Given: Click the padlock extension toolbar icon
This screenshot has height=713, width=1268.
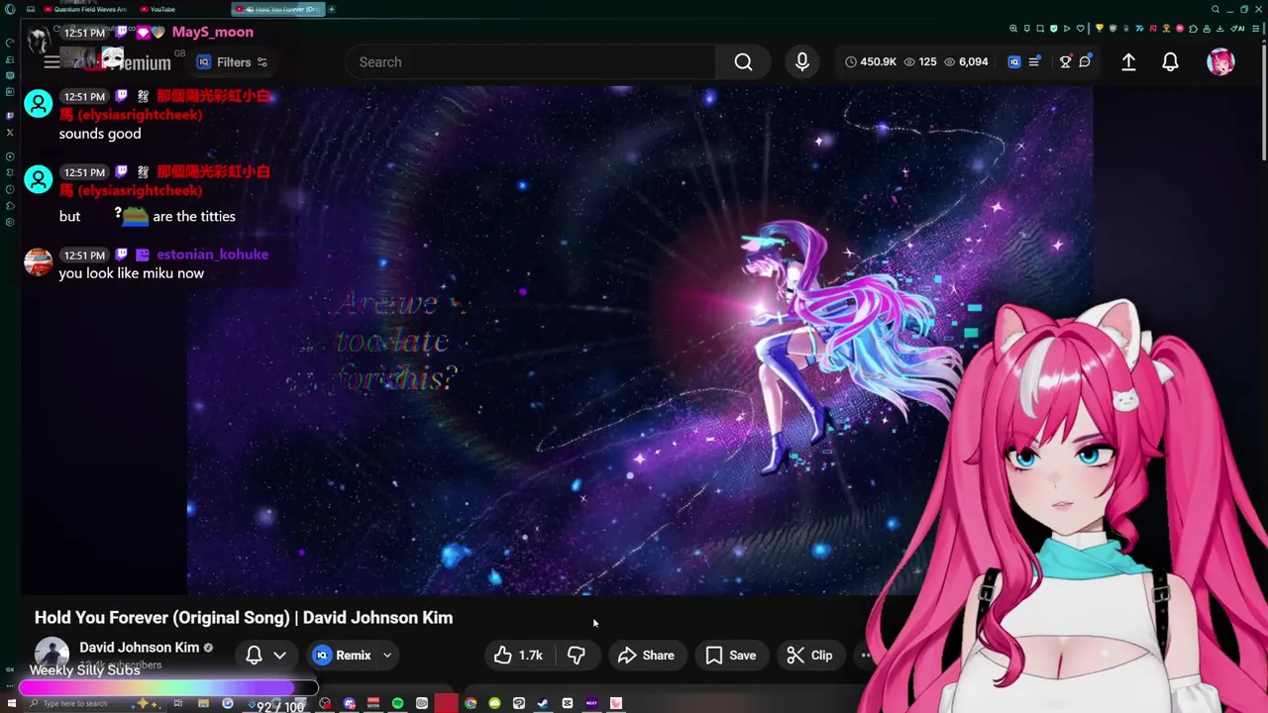Looking at the screenshot, I should click(x=1207, y=28).
